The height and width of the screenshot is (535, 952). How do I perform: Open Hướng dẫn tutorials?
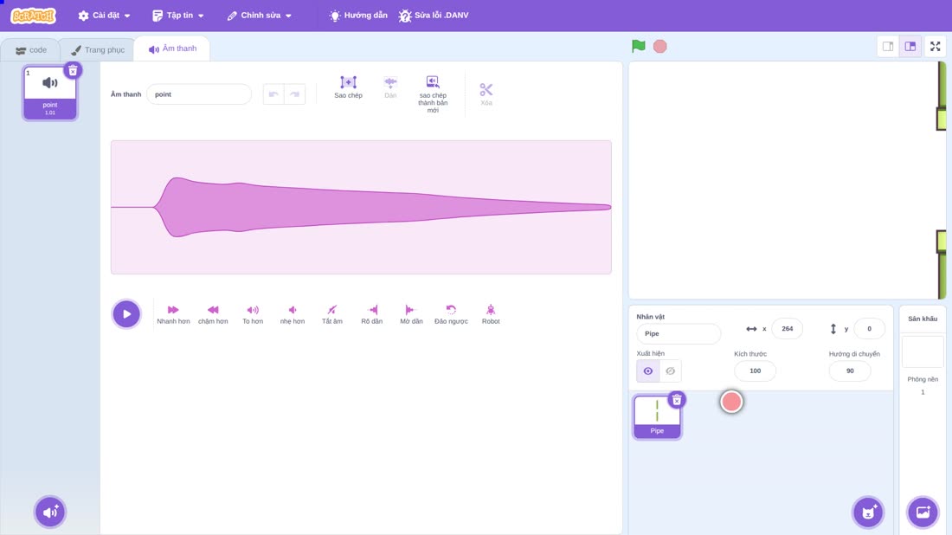tap(358, 16)
